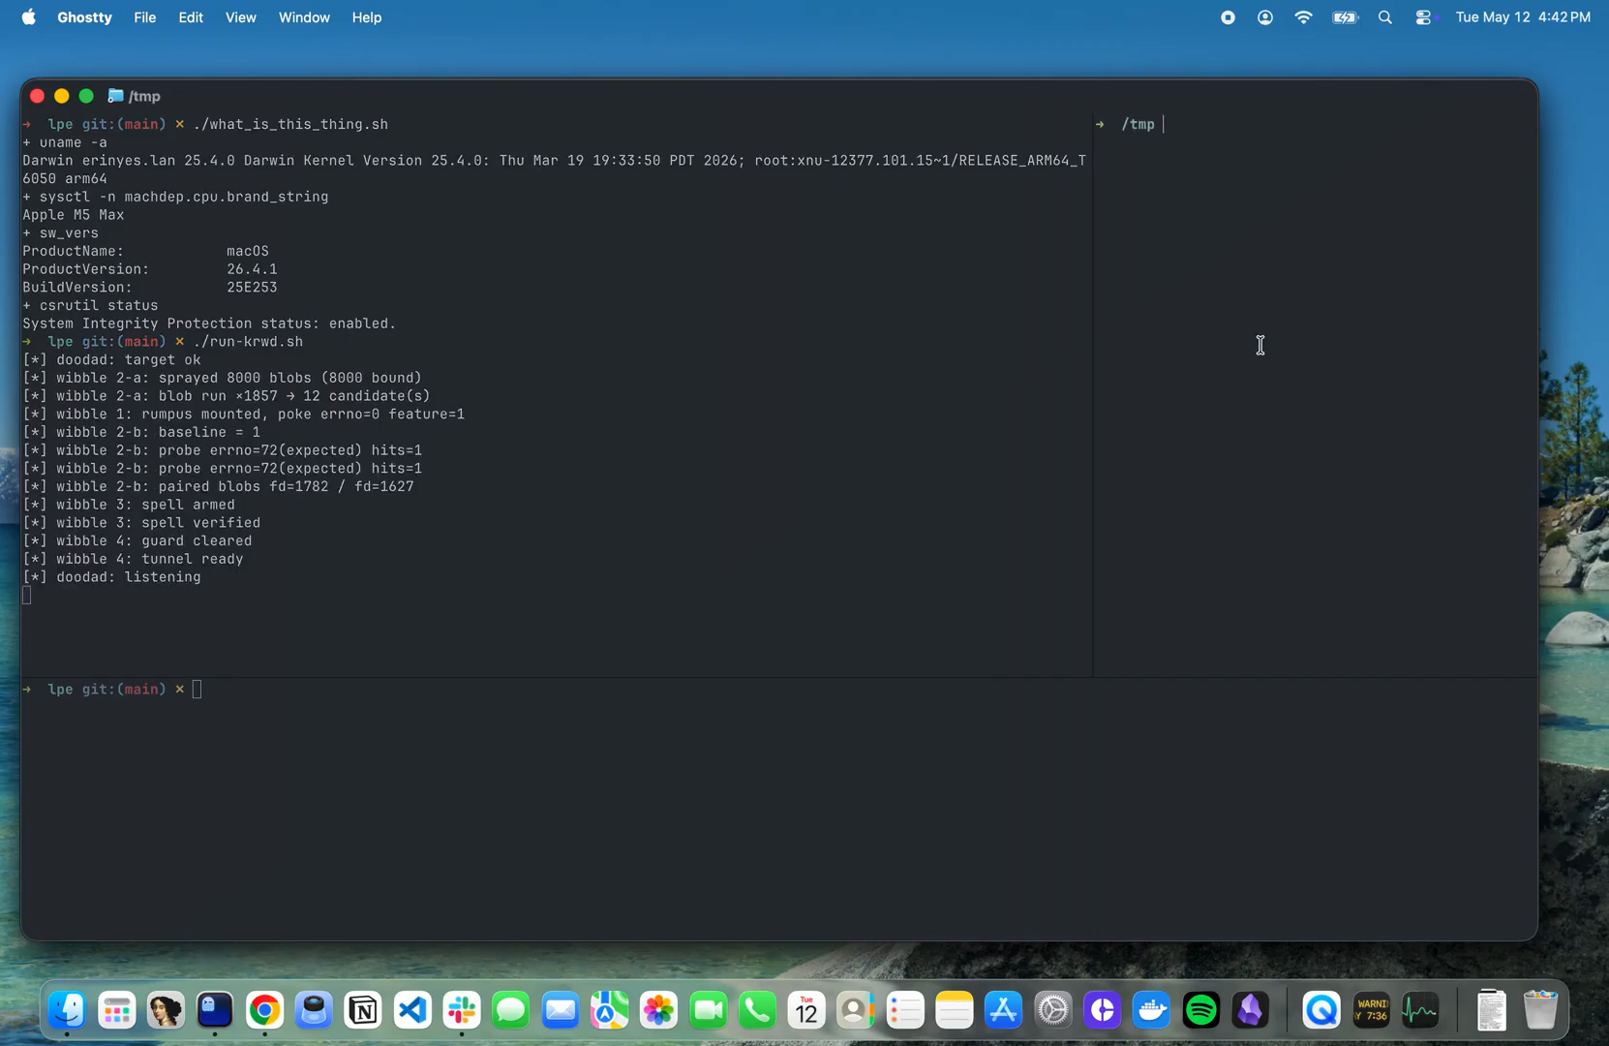Open Maps from the dock
The width and height of the screenshot is (1609, 1046).
610,1010
